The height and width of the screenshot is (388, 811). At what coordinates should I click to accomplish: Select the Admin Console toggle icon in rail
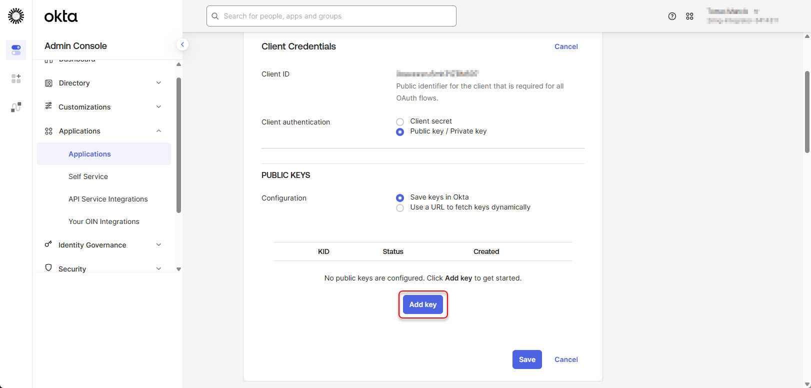[x=16, y=50]
